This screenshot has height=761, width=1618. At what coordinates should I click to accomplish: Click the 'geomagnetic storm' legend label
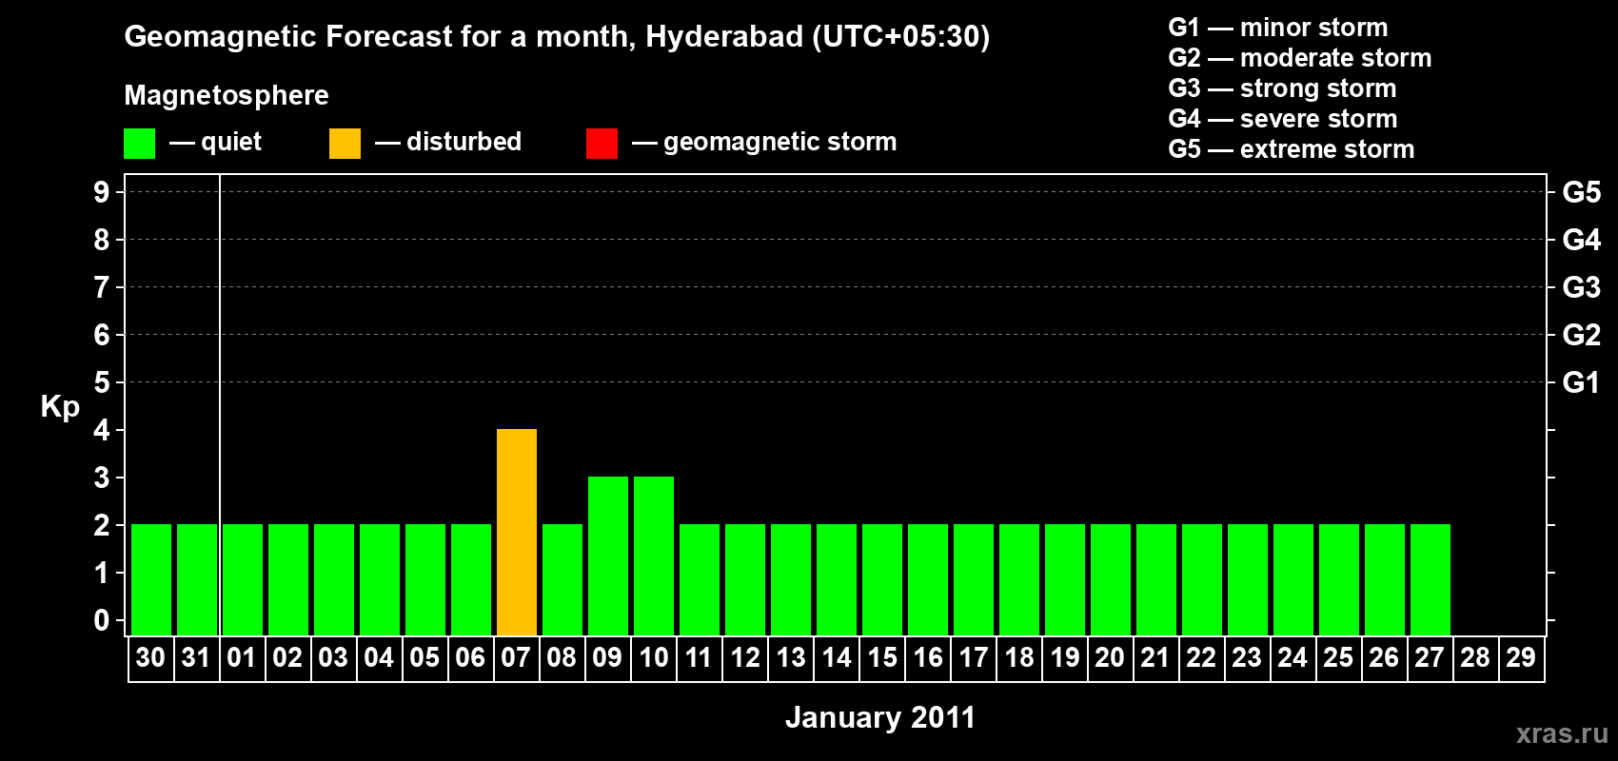[x=780, y=142]
